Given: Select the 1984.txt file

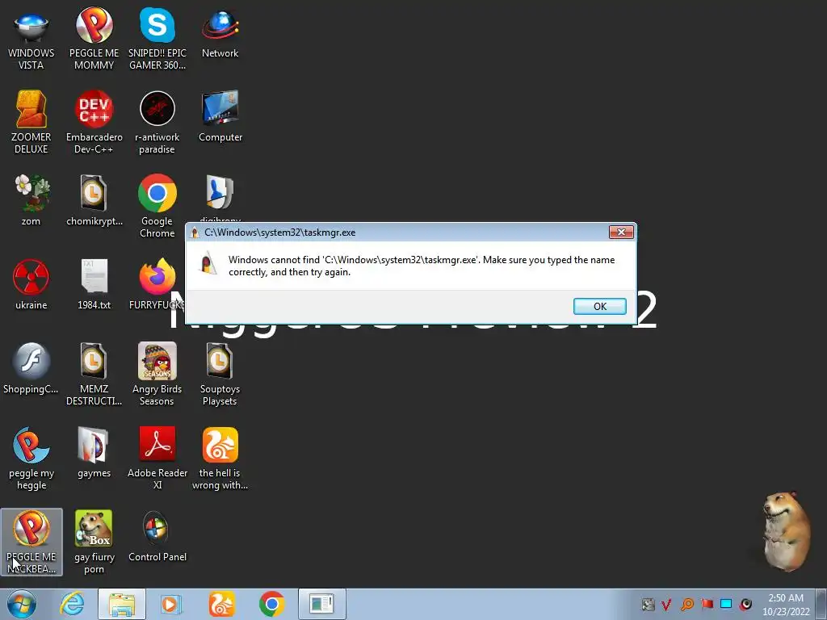Looking at the screenshot, I should point(94,285).
